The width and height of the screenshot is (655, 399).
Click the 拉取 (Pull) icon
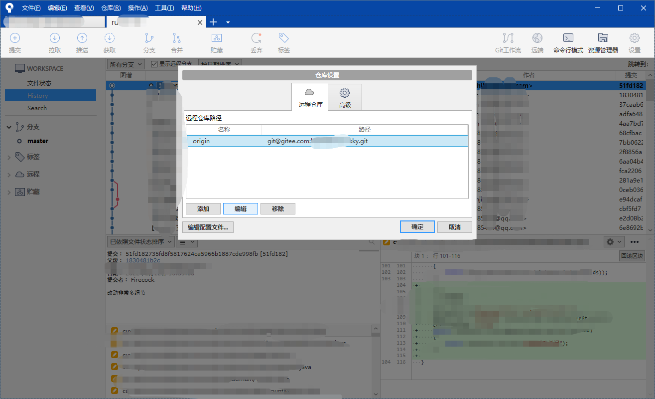coord(55,42)
